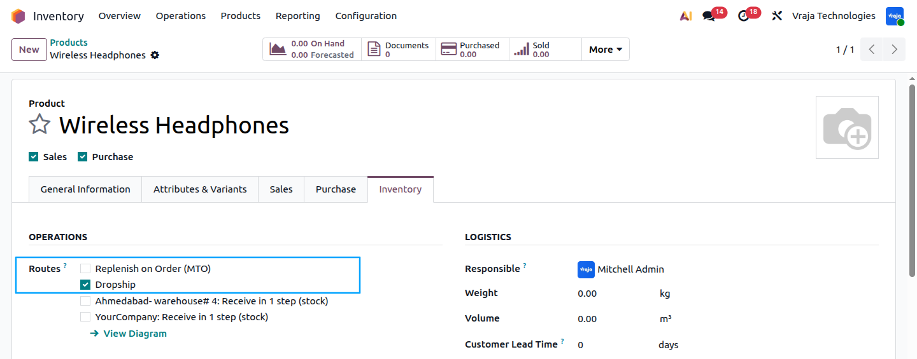Upload product photo via camera placeholder
Image resolution: width=917 pixels, height=359 pixels.
coord(847,127)
